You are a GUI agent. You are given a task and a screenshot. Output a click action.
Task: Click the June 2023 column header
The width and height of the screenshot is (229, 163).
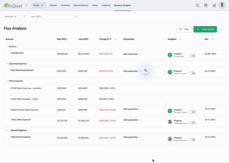[x=83, y=39]
